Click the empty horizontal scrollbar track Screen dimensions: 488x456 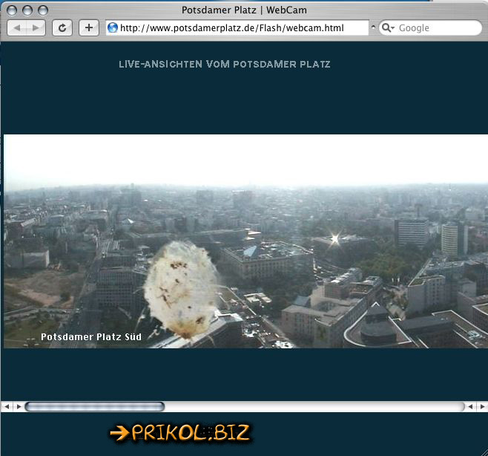[x=311, y=407]
